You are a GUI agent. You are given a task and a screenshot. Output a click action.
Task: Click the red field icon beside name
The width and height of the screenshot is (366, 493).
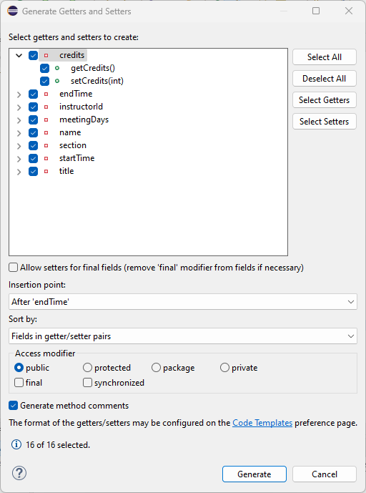pos(46,132)
